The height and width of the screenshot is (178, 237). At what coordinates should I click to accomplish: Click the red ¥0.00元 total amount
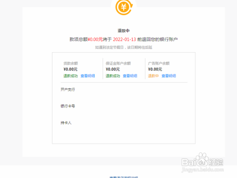[x=95, y=39]
